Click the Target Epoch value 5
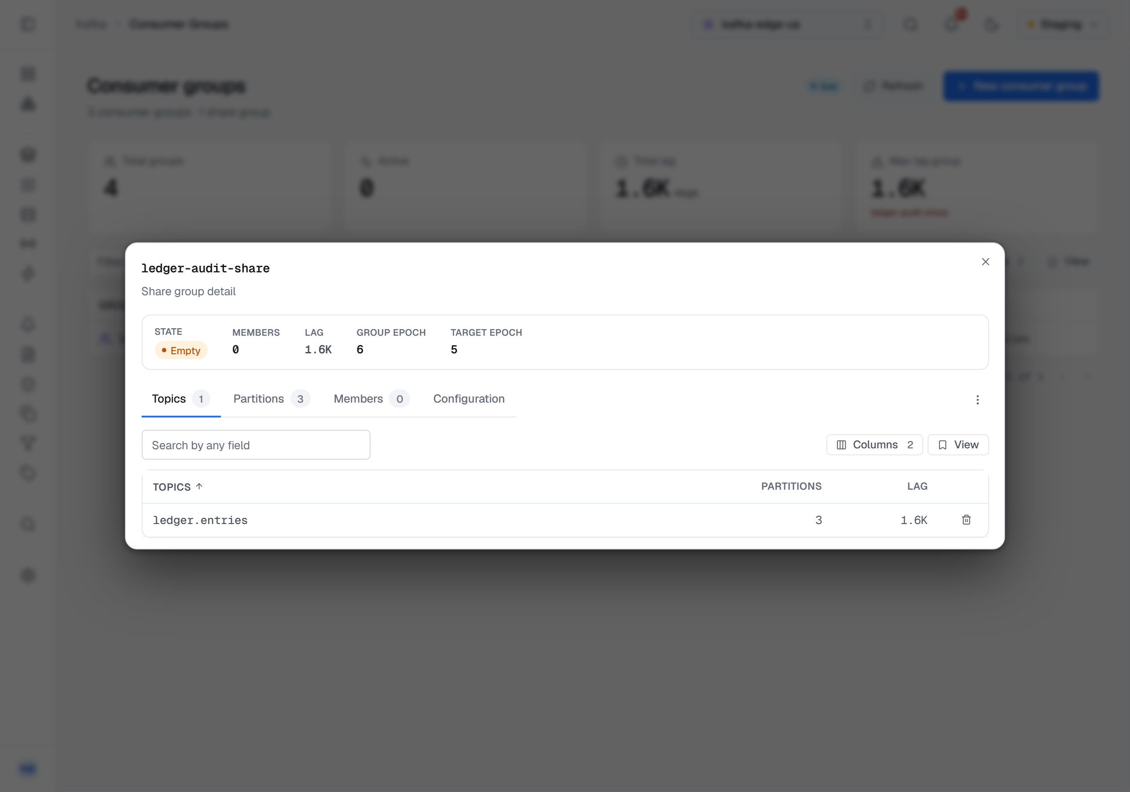This screenshot has width=1130, height=792. (x=454, y=349)
